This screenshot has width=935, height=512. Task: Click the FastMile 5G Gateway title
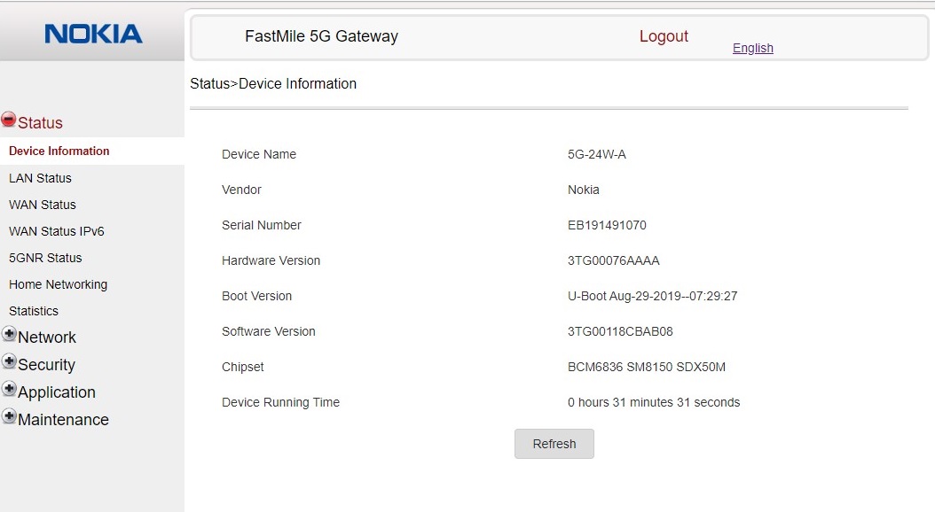pos(321,36)
